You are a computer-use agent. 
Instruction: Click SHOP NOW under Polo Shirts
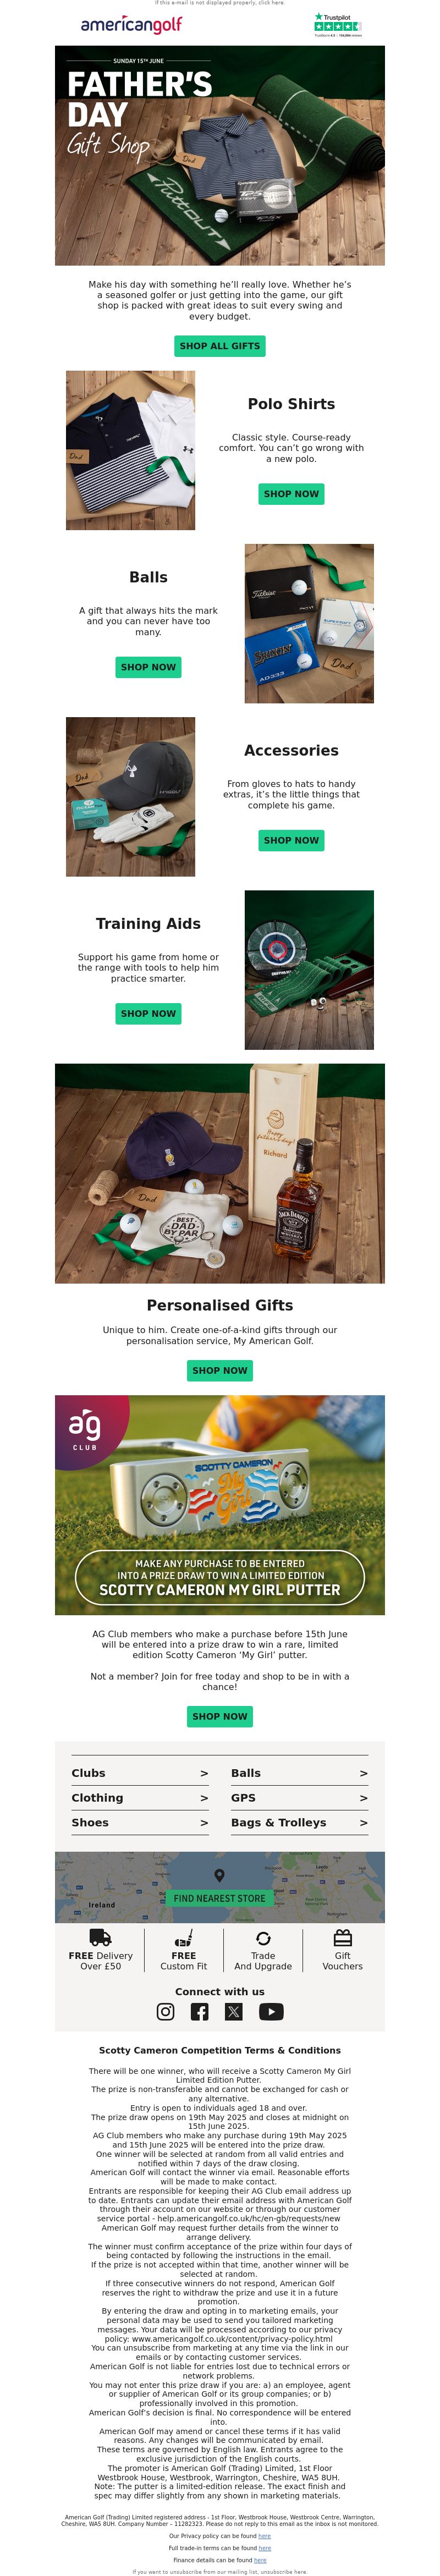[x=291, y=494]
